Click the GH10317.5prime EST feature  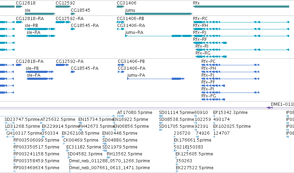pos(10,137)
